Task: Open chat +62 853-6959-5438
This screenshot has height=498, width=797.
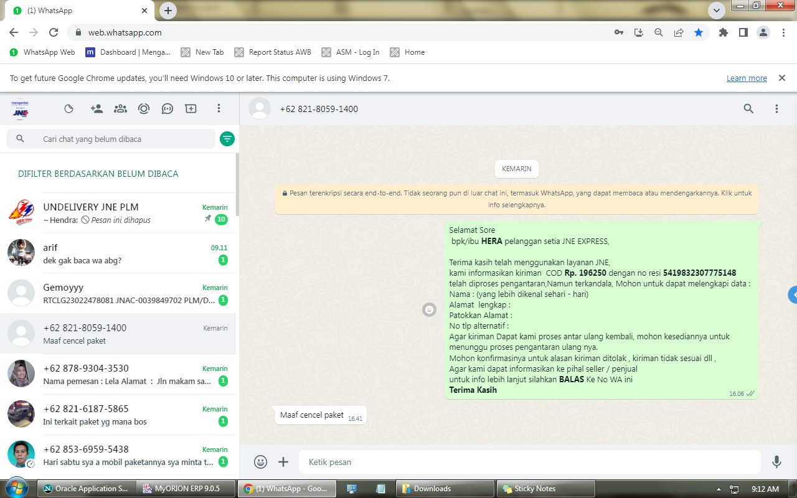Action: 118,455
